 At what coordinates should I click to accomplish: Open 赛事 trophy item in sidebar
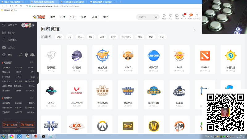(x=10, y=55)
